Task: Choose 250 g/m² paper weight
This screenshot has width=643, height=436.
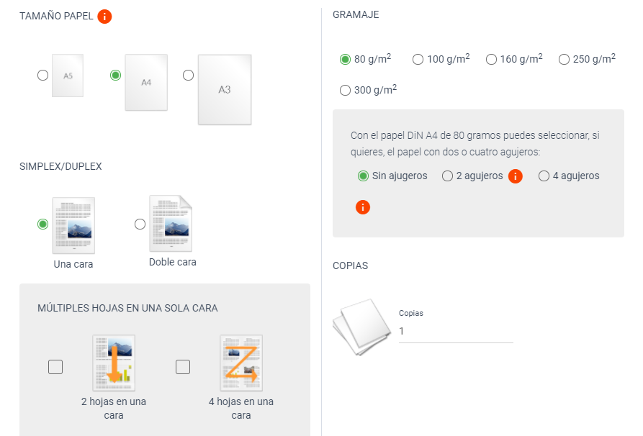Action: tap(564, 60)
